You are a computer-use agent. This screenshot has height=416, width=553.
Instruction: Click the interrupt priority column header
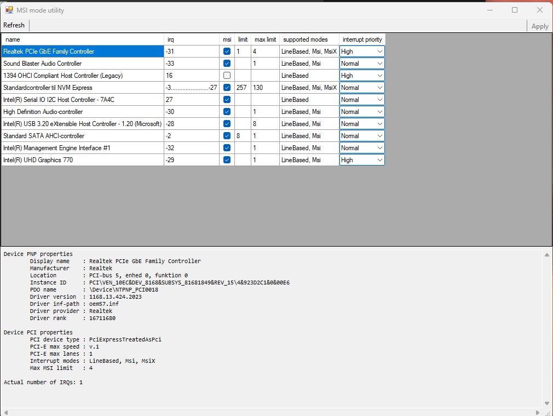(x=362, y=39)
